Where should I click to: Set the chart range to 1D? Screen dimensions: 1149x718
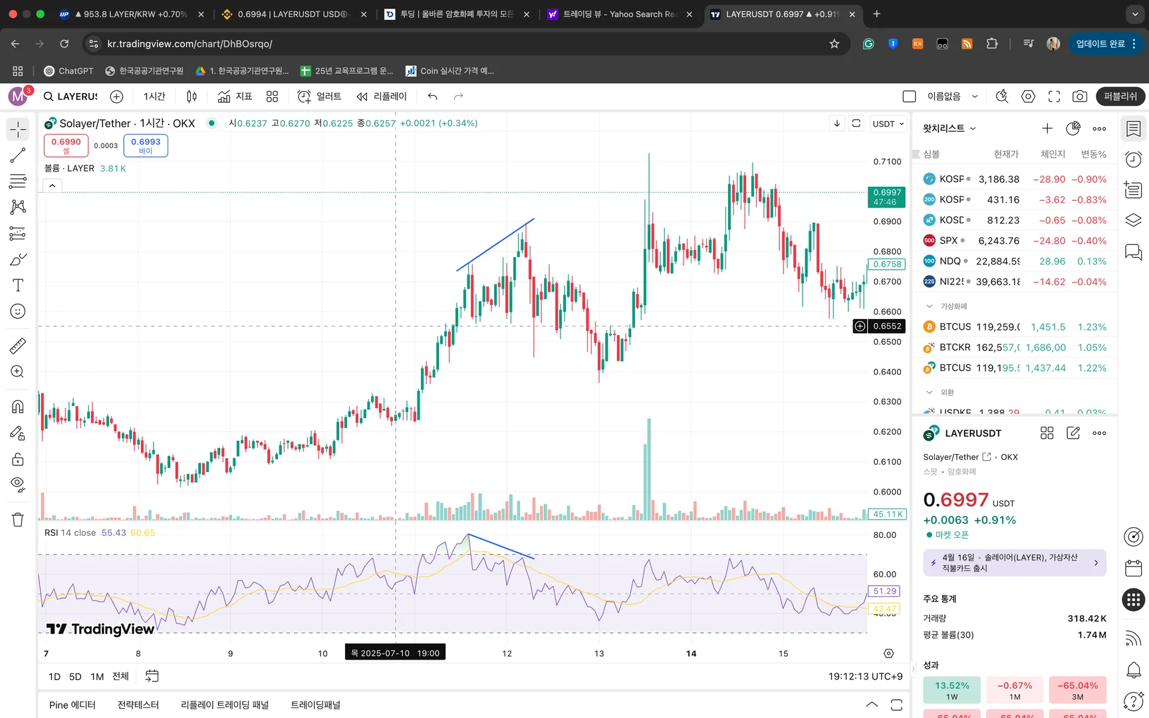pyautogui.click(x=55, y=676)
